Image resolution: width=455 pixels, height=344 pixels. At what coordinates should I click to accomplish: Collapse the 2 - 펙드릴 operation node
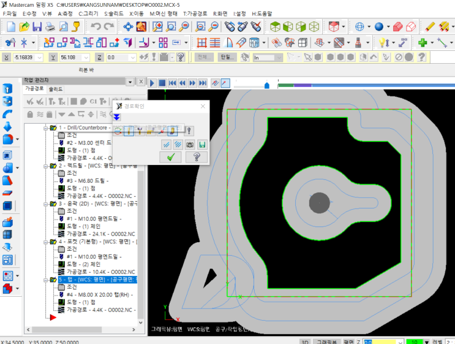pos(46,166)
